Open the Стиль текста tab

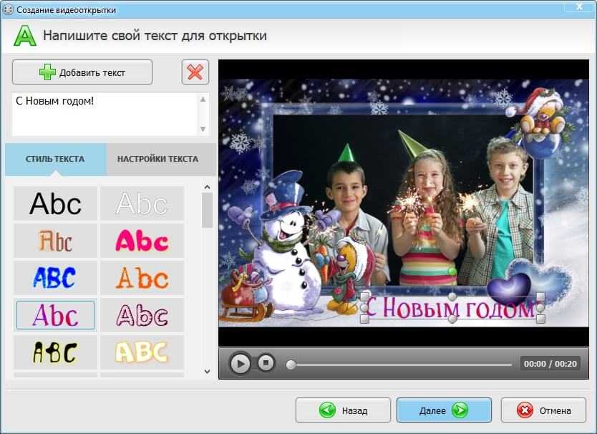[55, 159]
